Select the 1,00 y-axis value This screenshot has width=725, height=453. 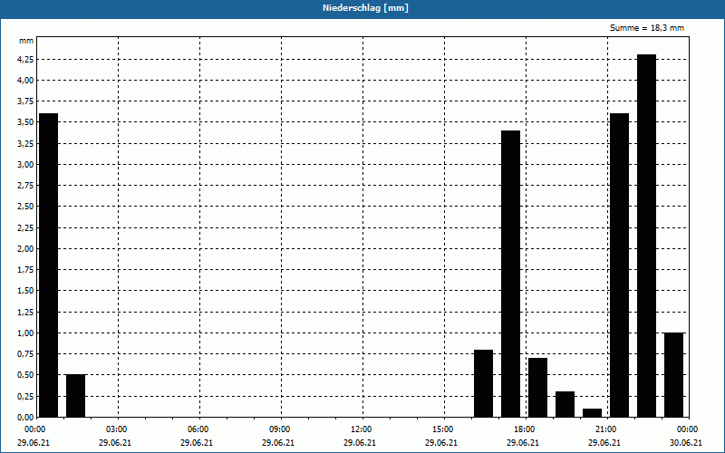coord(25,333)
